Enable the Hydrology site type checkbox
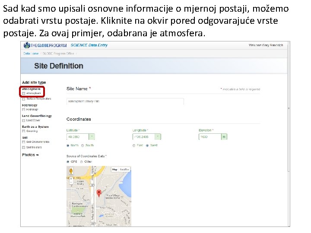 coord(24,110)
